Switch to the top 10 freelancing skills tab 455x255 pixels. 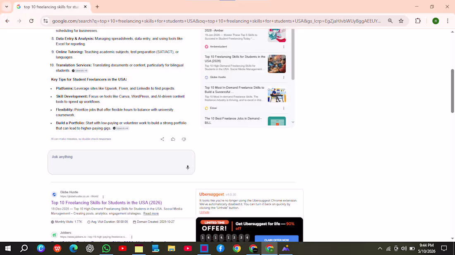tap(51, 7)
